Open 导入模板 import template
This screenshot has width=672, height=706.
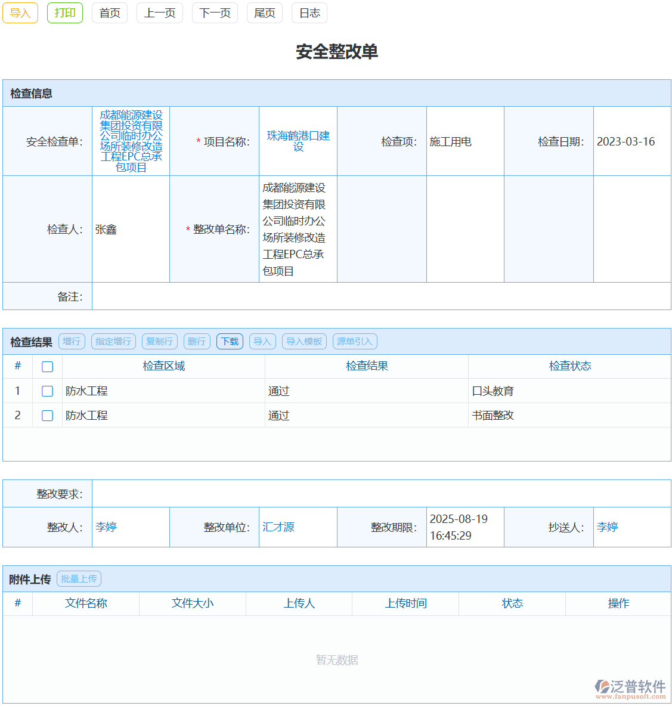[x=304, y=341]
